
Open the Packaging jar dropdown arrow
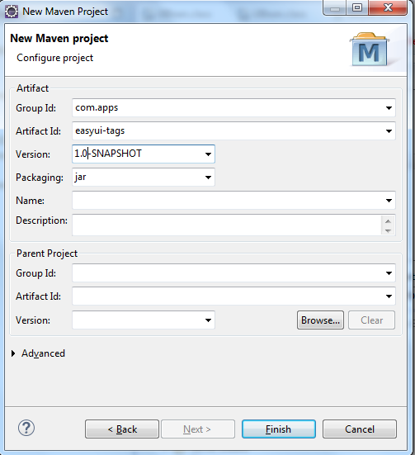click(x=208, y=178)
